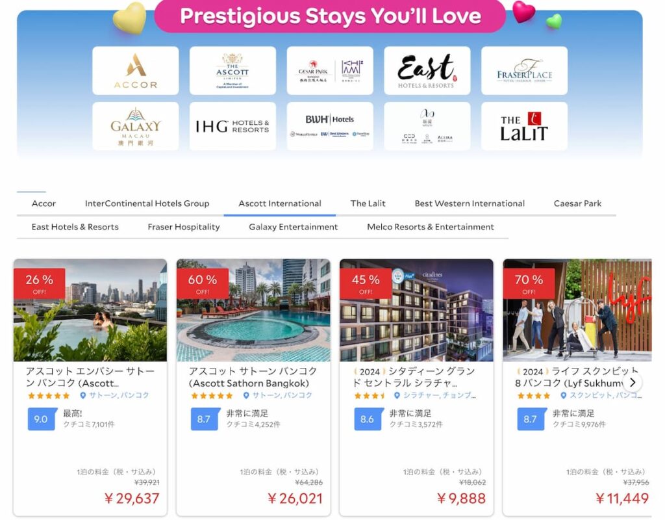665x520 pixels.
Task: Choose the Fraser Place logo tile
Action: point(524,70)
